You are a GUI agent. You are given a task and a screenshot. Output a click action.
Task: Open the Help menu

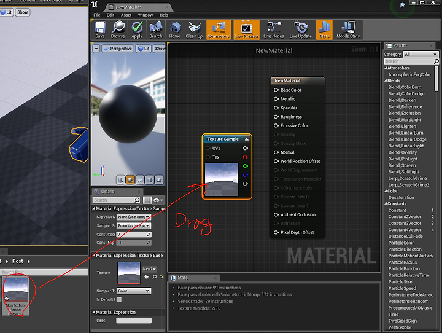click(x=164, y=15)
